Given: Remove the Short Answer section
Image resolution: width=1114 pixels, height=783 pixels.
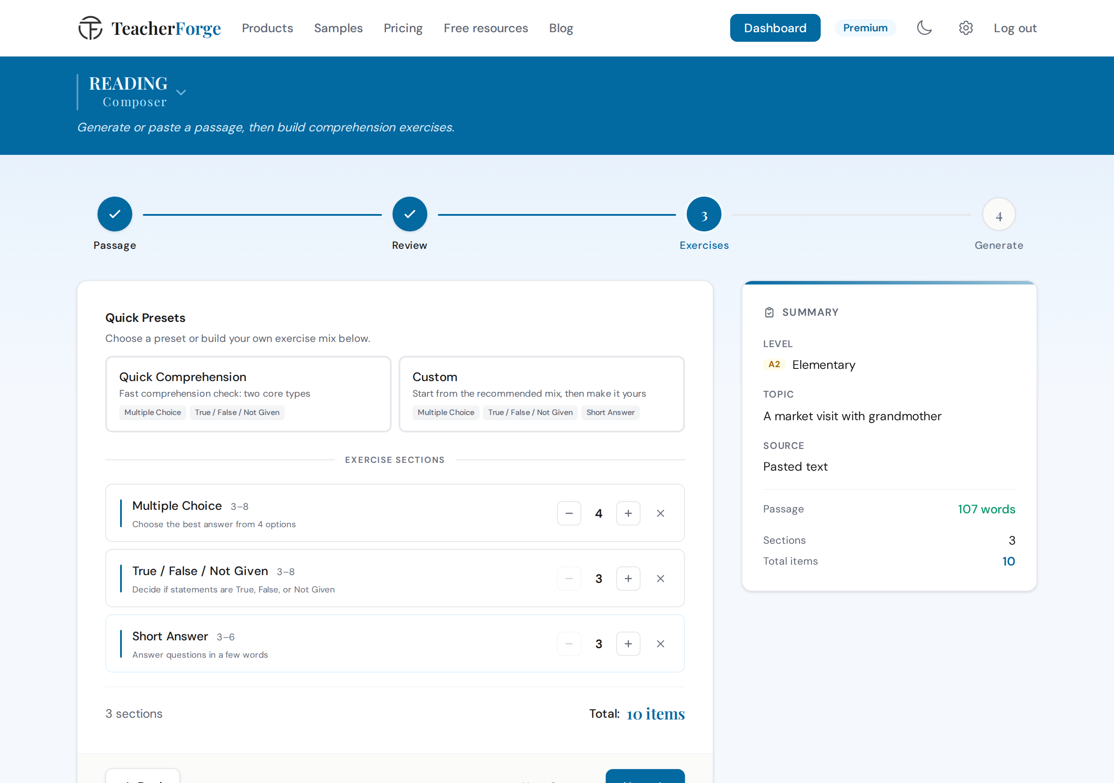Looking at the screenshot, I should tap(660, 644).
